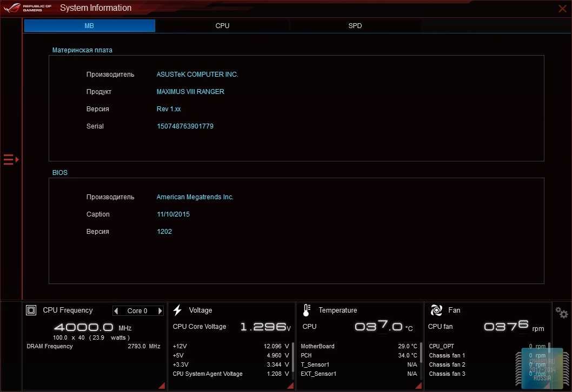572x392 pixels.
Task: Click the CPU Frequency chip icon
Action: point(31,310)
